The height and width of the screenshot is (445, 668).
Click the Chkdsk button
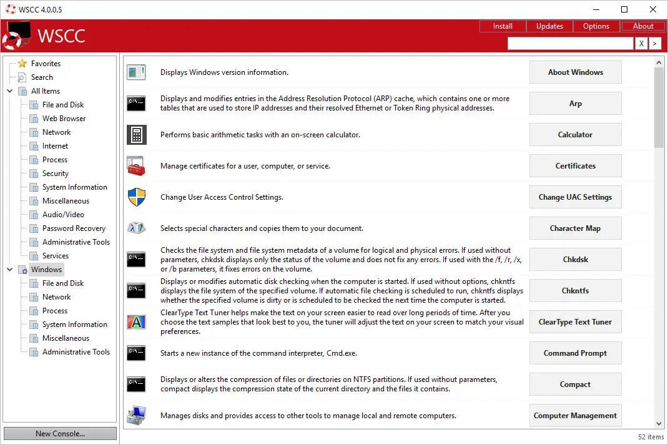[575, 260]
